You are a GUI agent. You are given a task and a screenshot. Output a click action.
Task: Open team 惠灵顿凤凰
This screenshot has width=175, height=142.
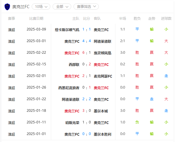click(103, 53)
